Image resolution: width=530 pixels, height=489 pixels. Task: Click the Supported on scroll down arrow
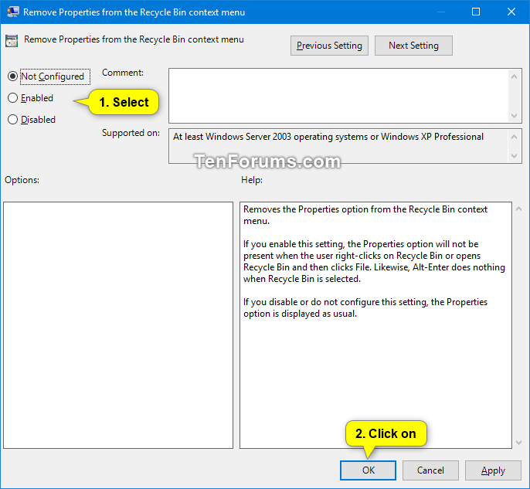click(514, 156)
